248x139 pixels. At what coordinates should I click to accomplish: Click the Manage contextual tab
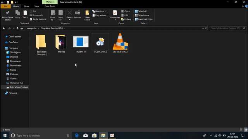50,2
